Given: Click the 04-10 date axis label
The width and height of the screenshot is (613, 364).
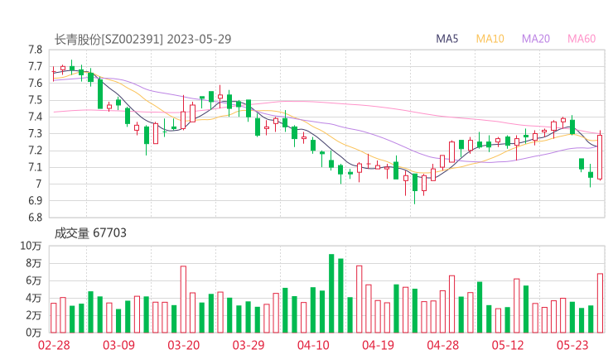Looking at the screenshot, I should point(313,345).
